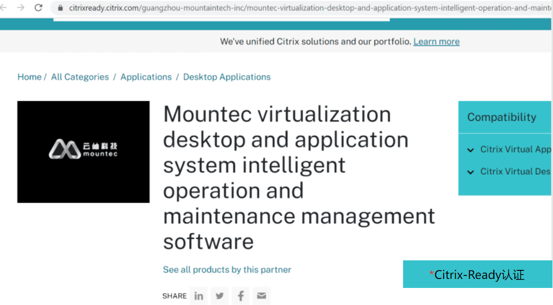Reload the page with the refresh icon

[x=38, y=8]
